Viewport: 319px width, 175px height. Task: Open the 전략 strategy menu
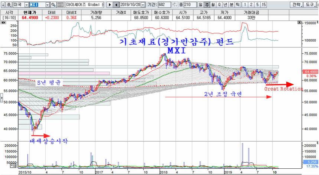click(x=297, y=5)
